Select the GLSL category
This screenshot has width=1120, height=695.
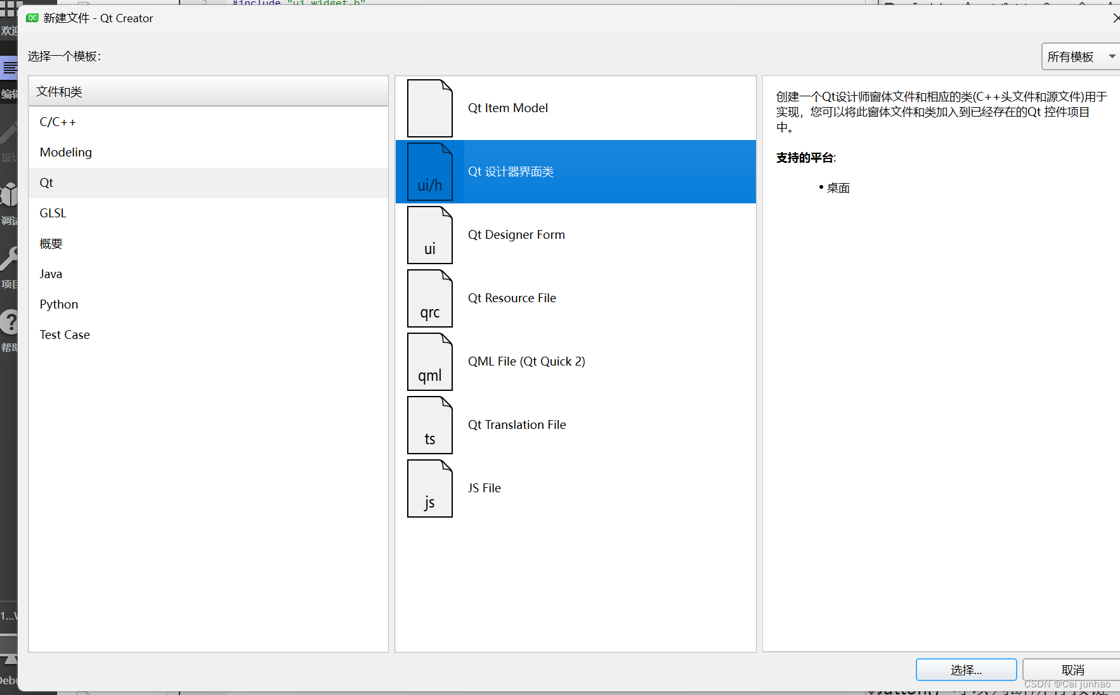pos(208,214)
